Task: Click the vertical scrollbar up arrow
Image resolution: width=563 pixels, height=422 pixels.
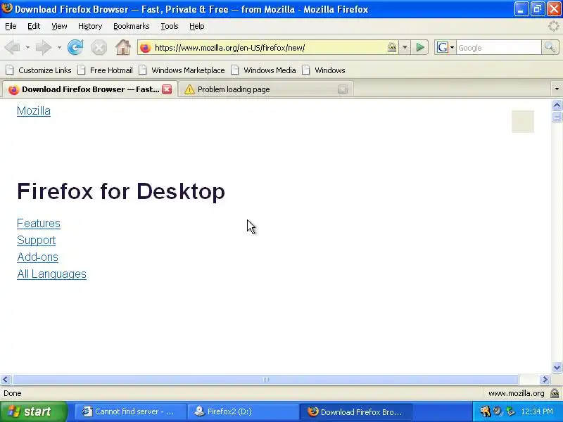Action: (557, 105)
